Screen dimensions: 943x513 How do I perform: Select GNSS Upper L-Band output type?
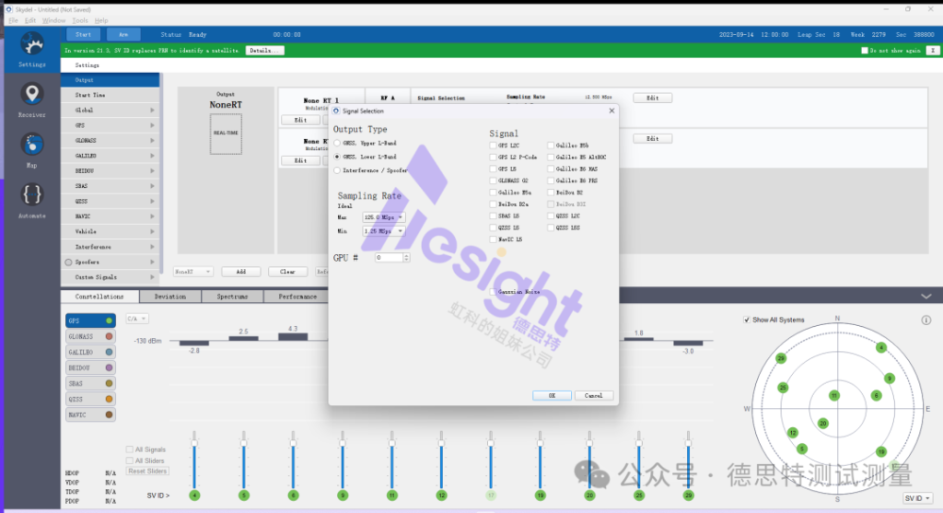[337, 143]
